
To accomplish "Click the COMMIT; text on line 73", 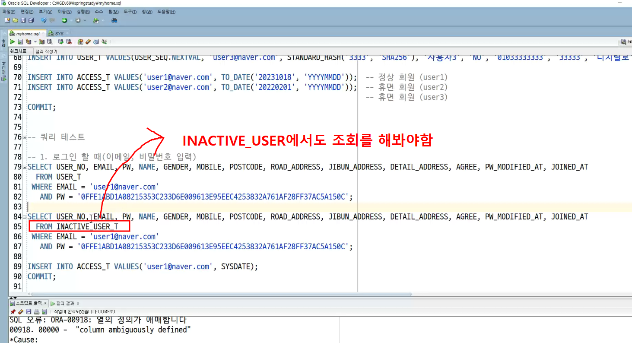I will click(41, 107).
